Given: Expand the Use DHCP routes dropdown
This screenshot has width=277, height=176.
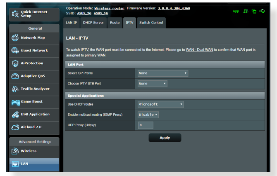Looking at the screenshot, I should pyautogui.click(x=160, y=105).
